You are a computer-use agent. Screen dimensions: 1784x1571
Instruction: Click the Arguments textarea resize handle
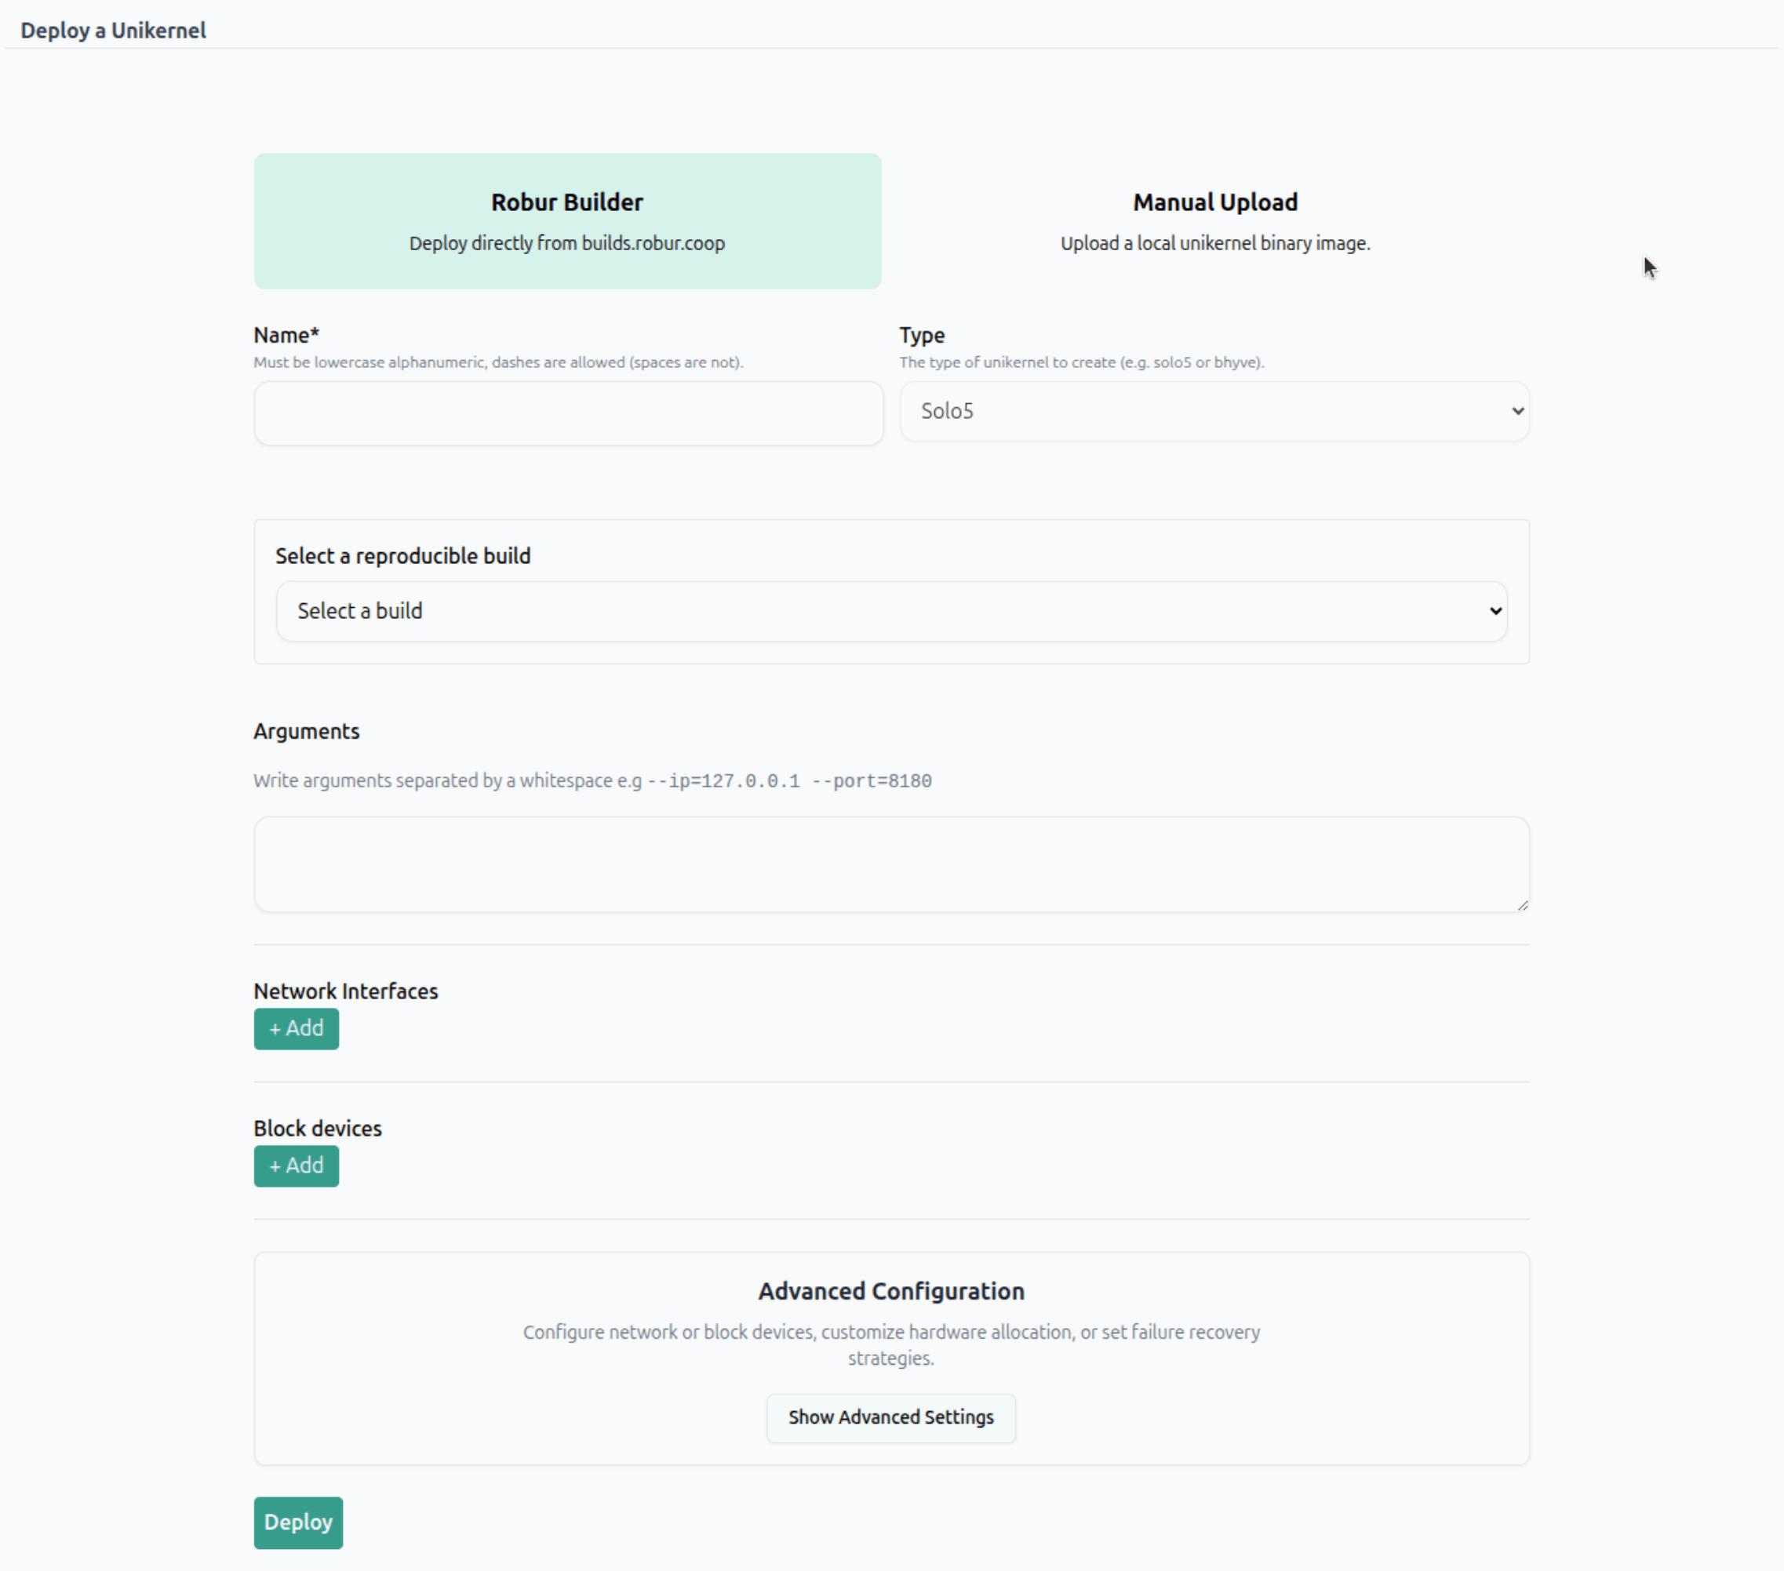(x=1522, y=905)
